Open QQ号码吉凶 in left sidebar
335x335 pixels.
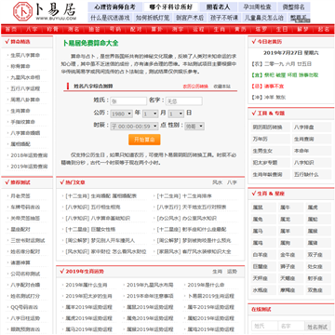tap(24, 307)
